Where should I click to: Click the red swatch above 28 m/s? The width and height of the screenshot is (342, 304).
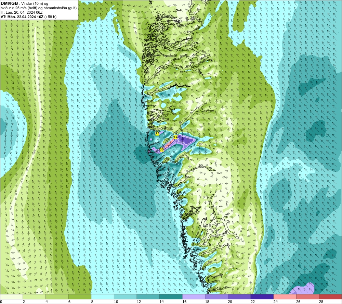(330, 297)
